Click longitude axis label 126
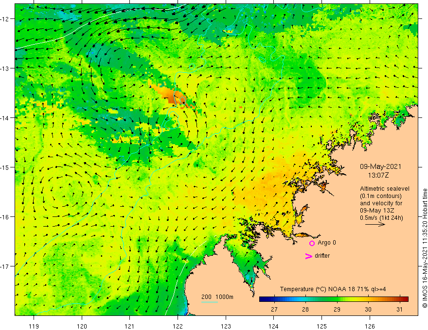Viewport: 428px width, 330px height. pos(370,326)
